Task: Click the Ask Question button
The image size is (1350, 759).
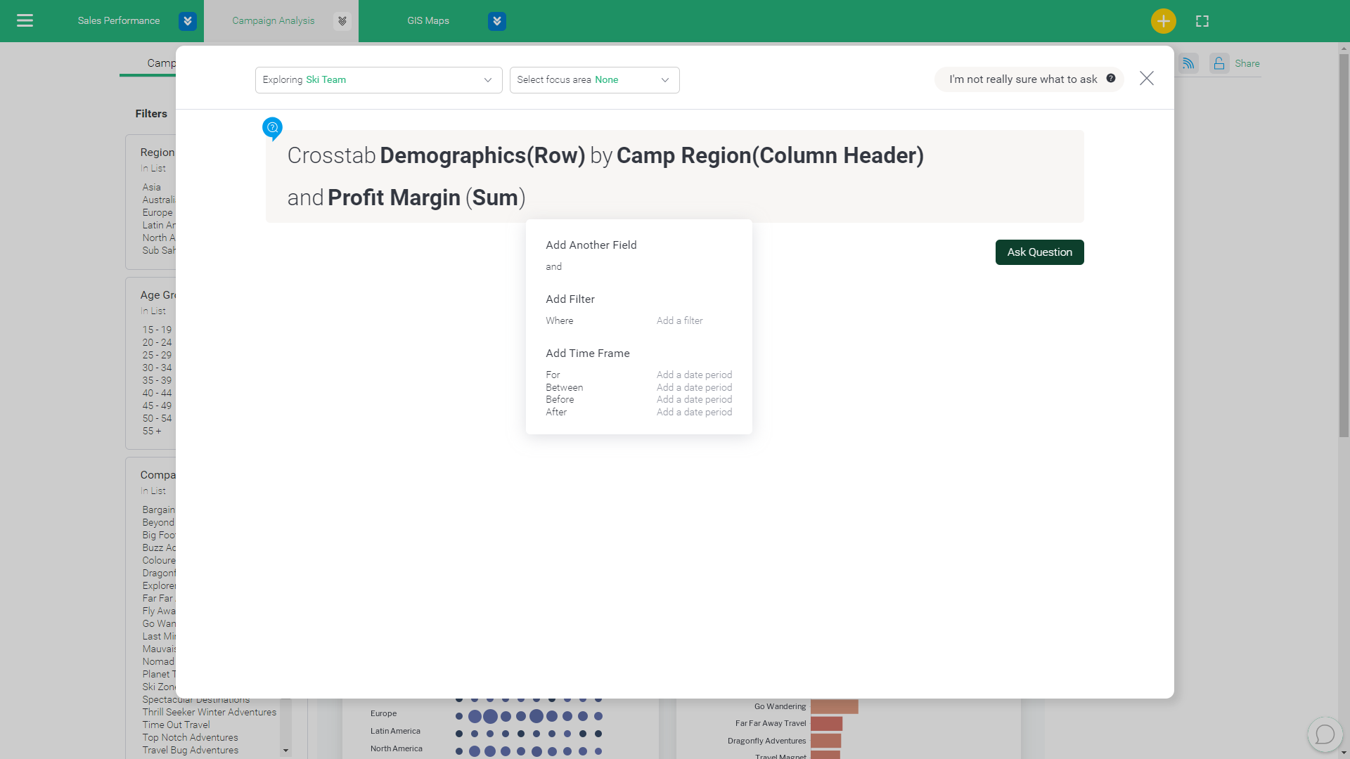Action: click(1039, 252)
